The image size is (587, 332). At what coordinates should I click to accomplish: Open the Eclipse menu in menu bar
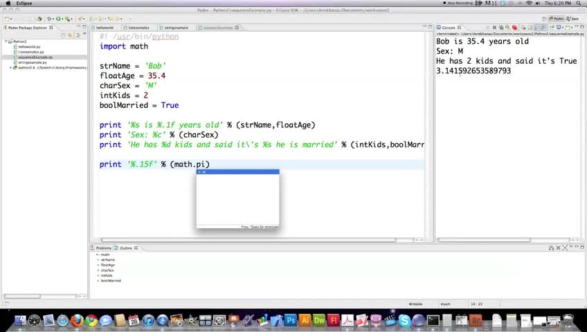tap(24, 3)
